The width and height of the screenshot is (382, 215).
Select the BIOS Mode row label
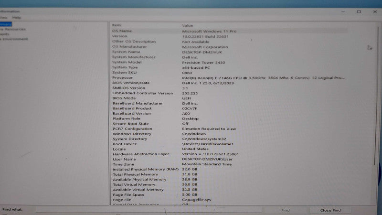(124, 98)
